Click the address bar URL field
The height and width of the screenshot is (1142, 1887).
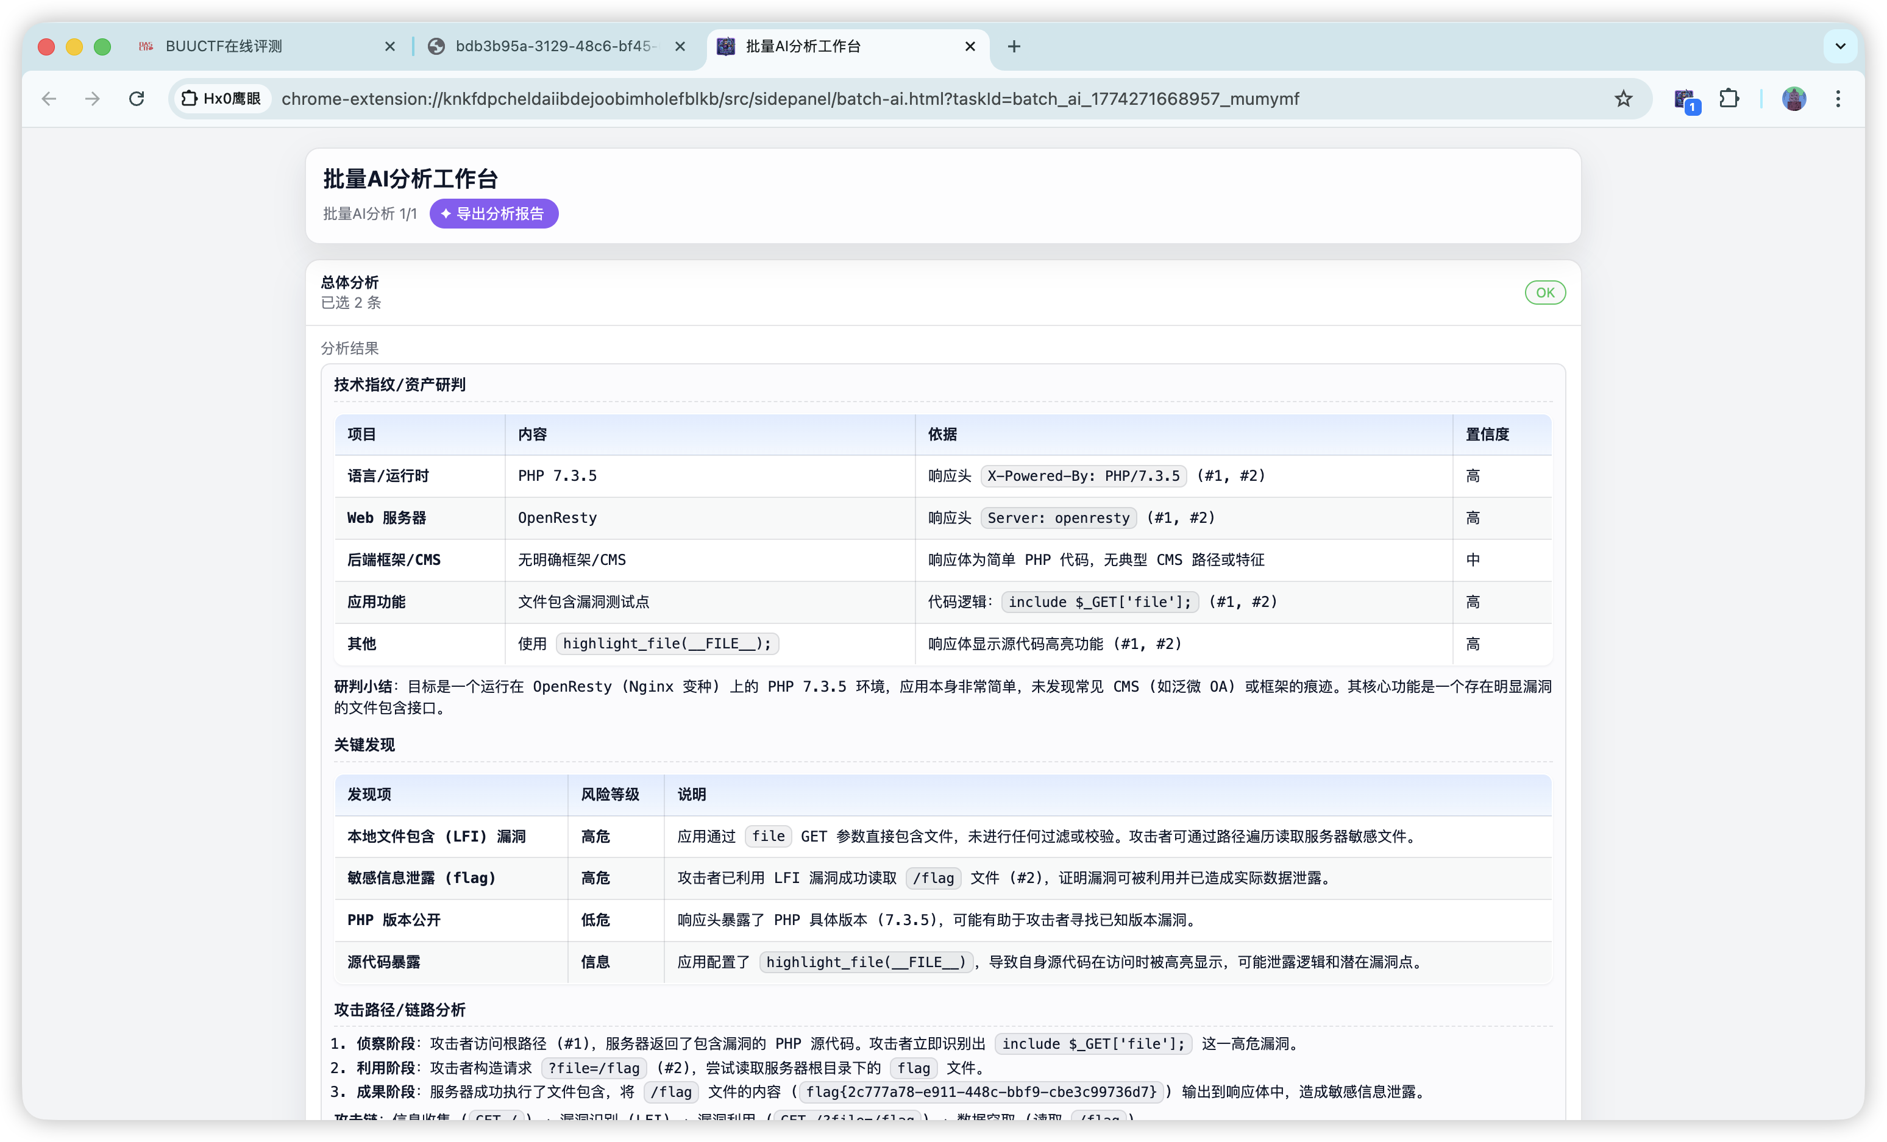[789, 99]
